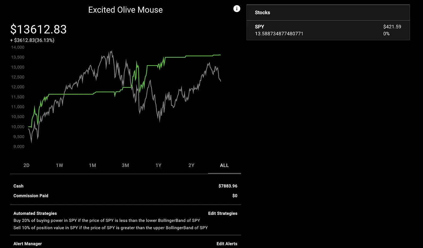The width and height of the screenshot is (423, 248).
Task: Select the 2D time range tab
Action: tap(27, 165)
